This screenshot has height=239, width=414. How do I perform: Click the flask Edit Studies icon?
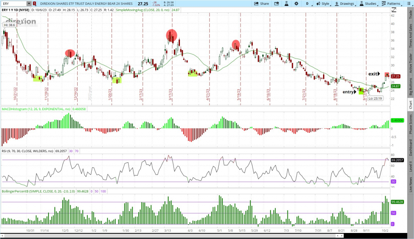(x=286, y=4)
